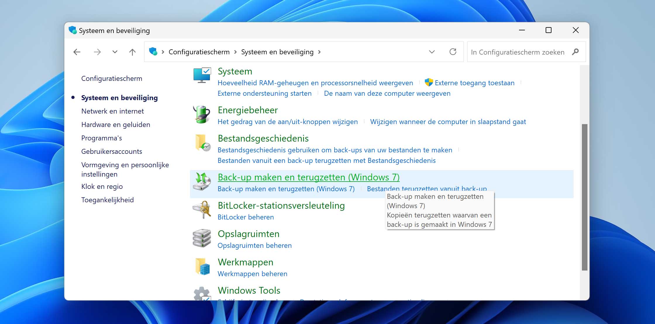
Task: Expand chevron after Systeem en beveiliging breadcrumb
Action: [319, 52]
